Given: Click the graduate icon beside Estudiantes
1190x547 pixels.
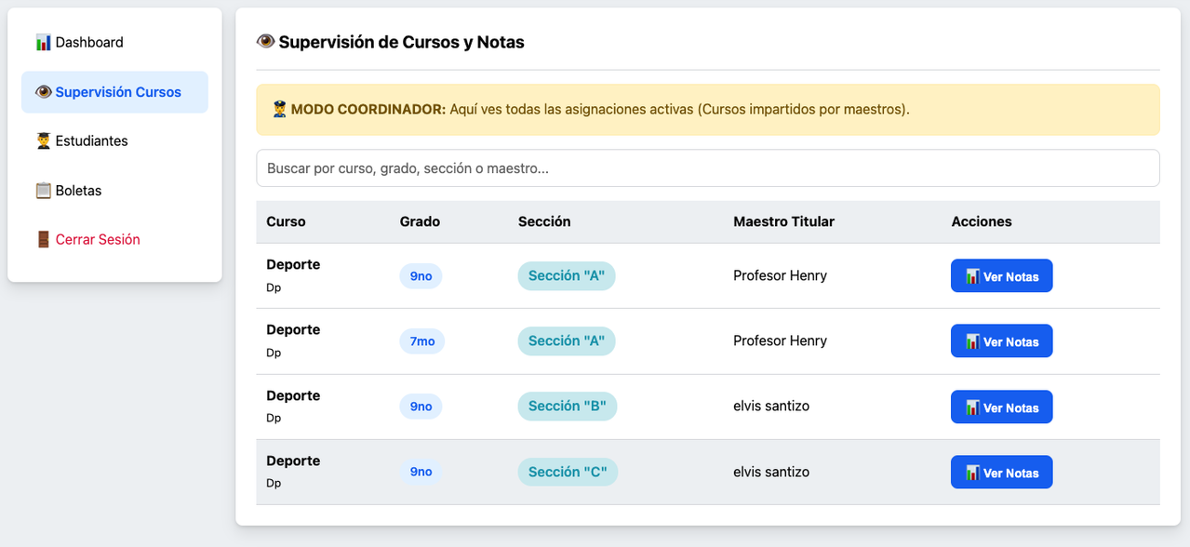Looking at the screenshot, I should pos(43,141).
